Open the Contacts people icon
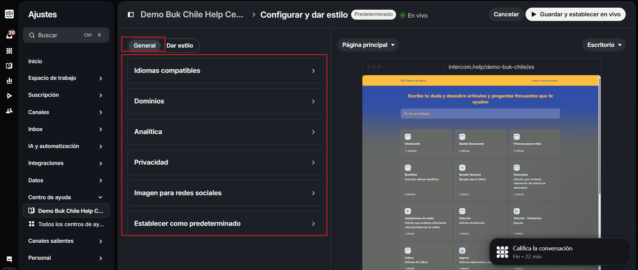The height and width of the screenshot is (270, 638). pos(9,111)
